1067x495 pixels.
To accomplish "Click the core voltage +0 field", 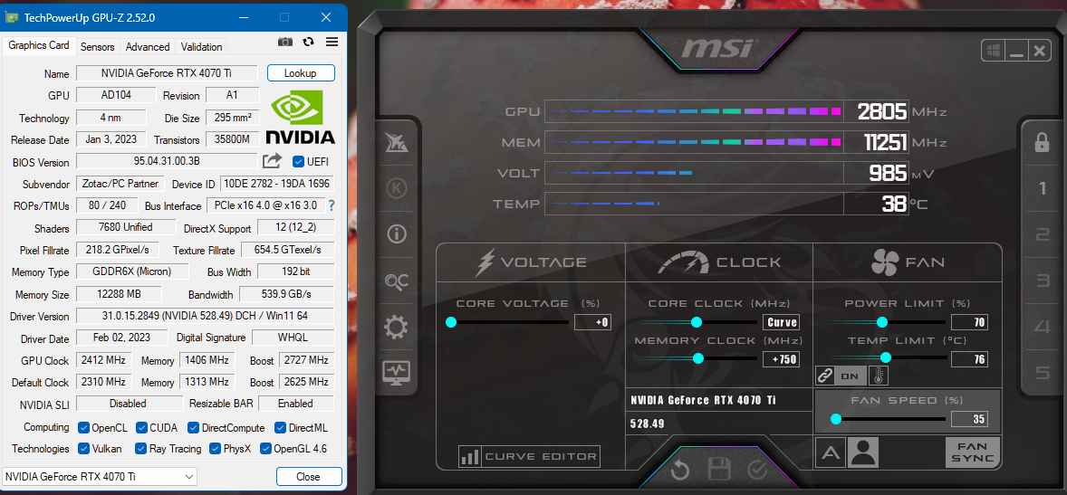I will 592,322.
